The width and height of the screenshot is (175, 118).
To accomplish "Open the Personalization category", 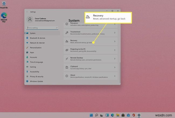I will coord(43,48).
